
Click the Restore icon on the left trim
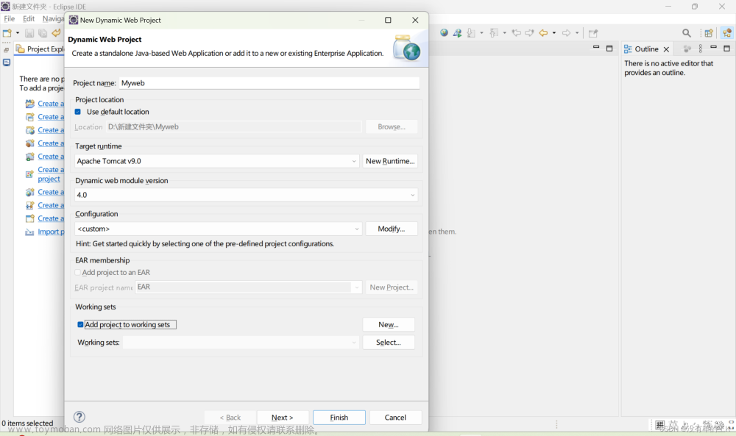[6, 50]
